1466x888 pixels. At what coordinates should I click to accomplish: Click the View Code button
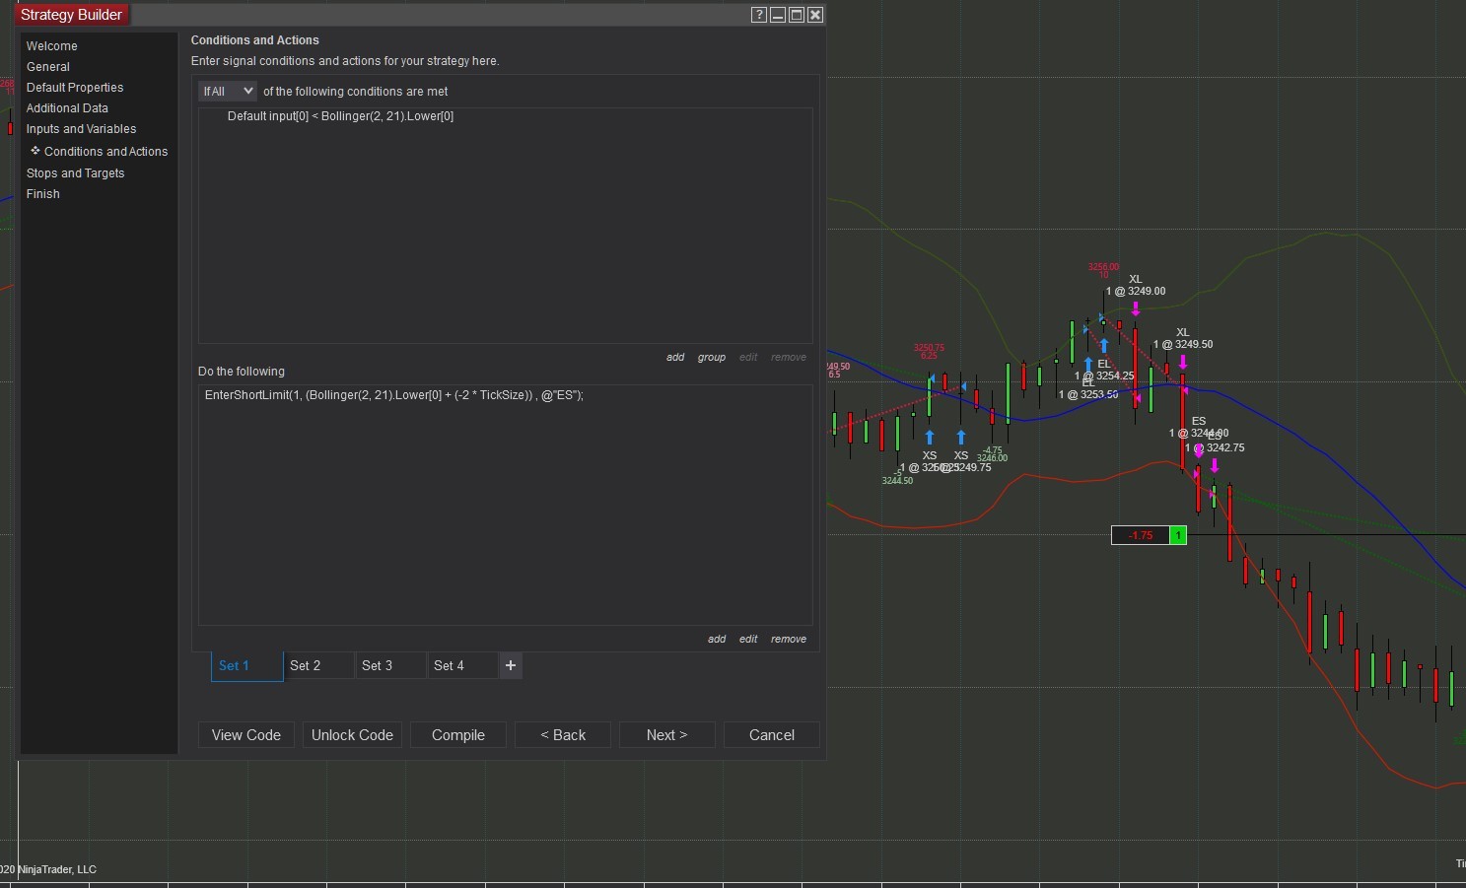pyautogui.click(x=246, y=735)
